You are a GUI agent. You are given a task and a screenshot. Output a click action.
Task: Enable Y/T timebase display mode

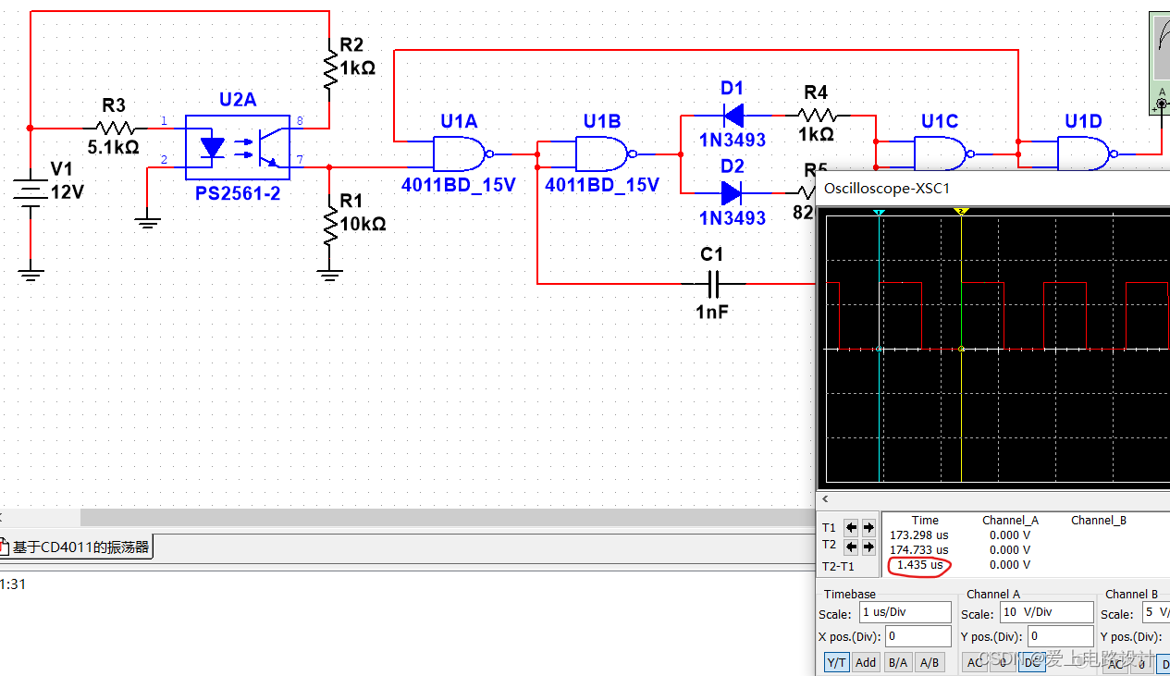[836, 662]
